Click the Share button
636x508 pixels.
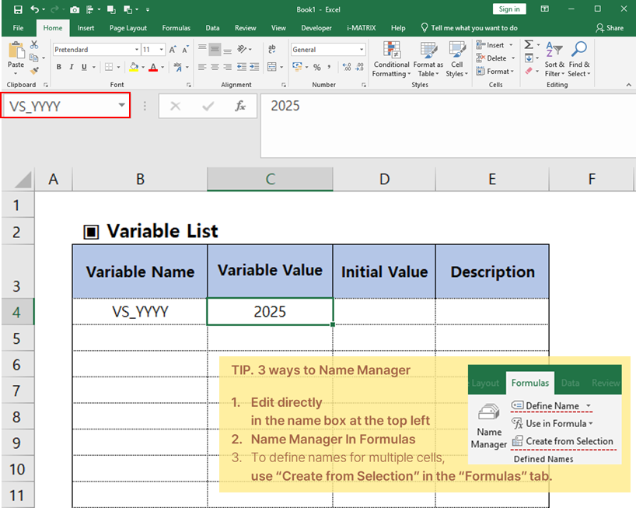click(610, 28)
